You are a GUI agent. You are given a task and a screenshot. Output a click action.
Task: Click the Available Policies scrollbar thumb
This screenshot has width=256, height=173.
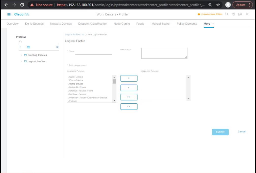[x=114, y=81]
